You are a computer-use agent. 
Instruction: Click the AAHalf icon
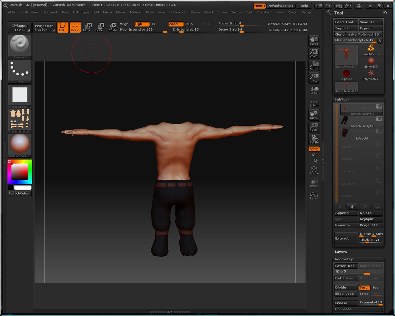(x=314, y=78)
